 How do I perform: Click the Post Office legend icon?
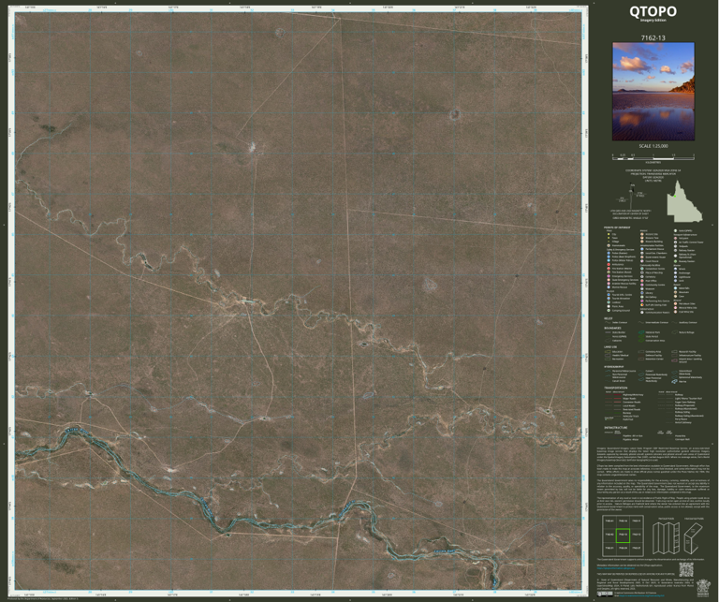642,281
